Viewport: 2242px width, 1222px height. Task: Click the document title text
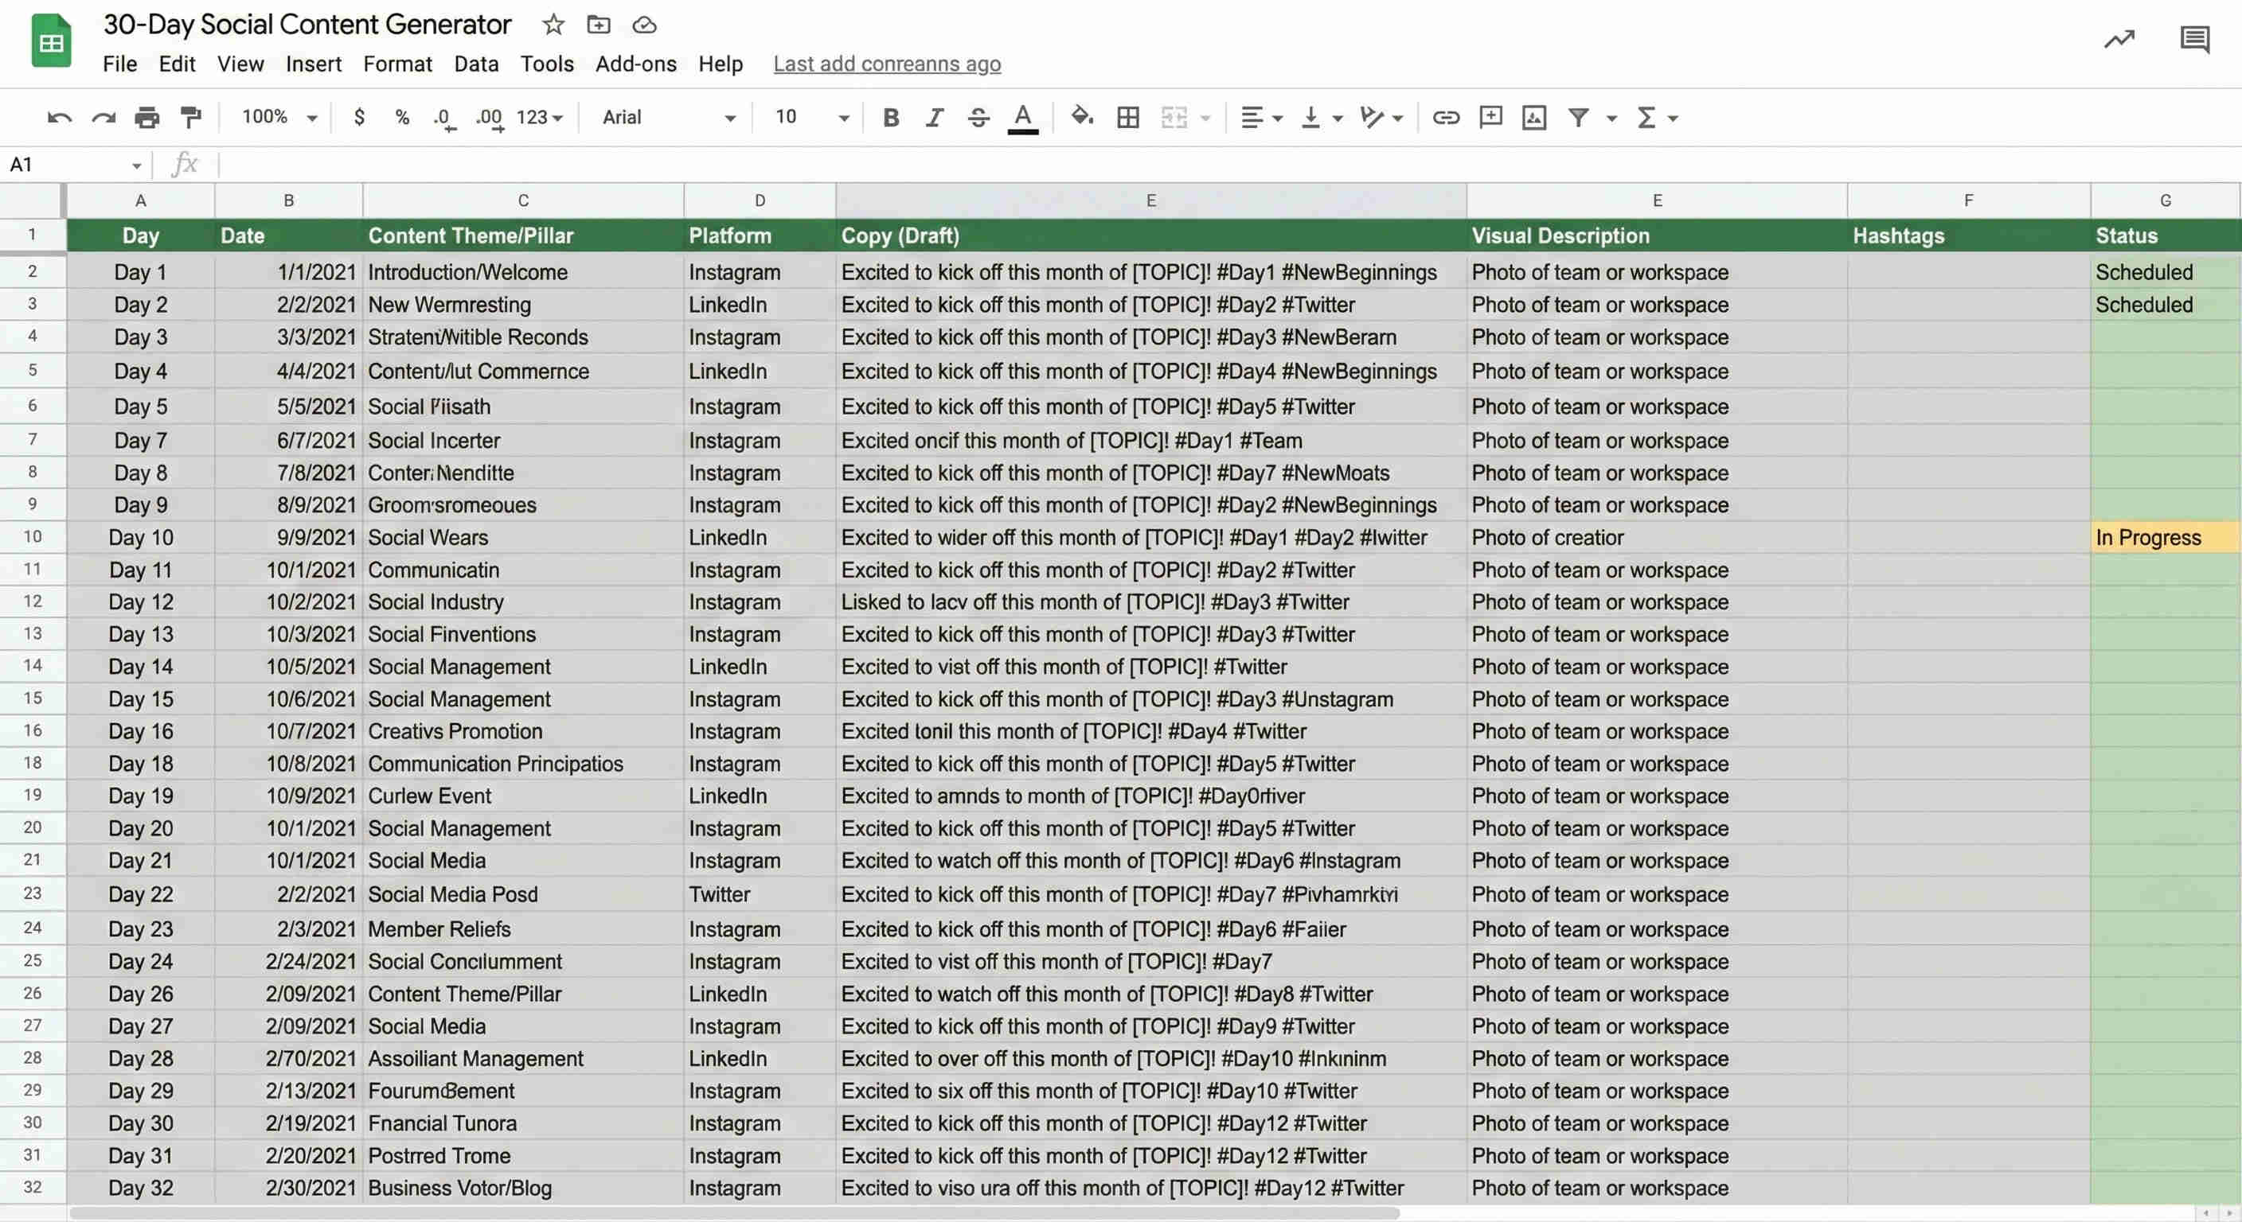[x=307, y=25]
